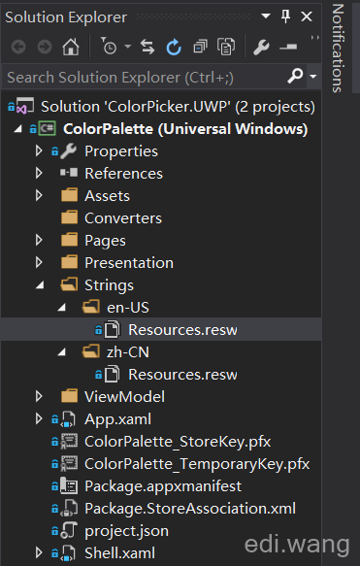Open the search options dropdown arrow
360x566 pixels.
(x=313, y=77)
